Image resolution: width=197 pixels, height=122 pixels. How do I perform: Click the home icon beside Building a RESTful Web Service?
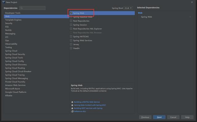tap(72, 102)
